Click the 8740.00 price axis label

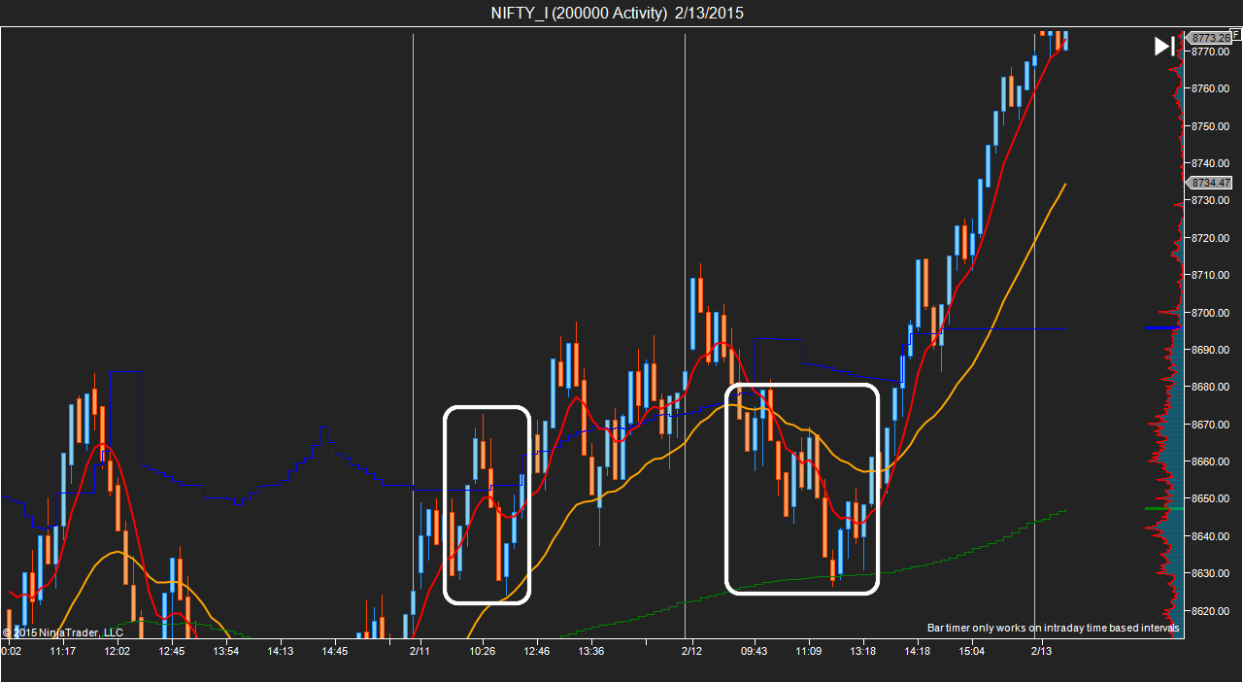pyautogui.click(x=1210, y=163)
